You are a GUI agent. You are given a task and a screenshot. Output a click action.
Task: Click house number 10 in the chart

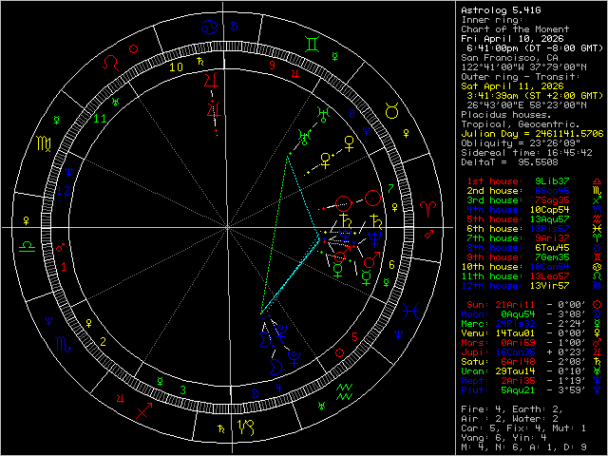(174, 67)
